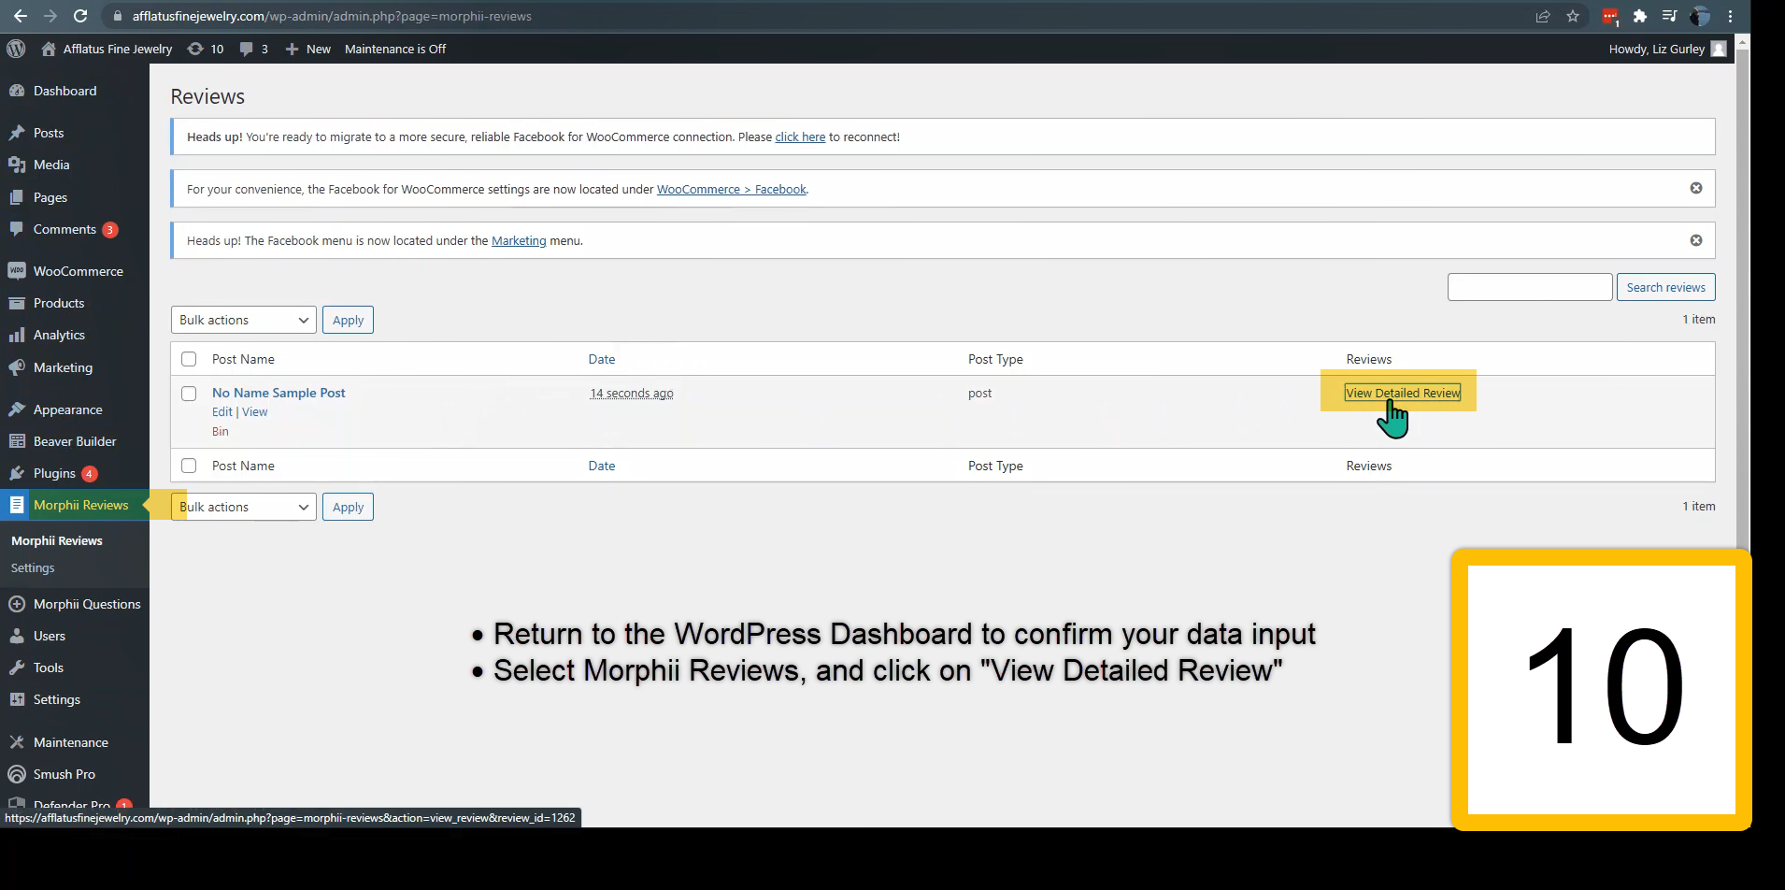Click the share page icon in address bar

click(1543, 16)
